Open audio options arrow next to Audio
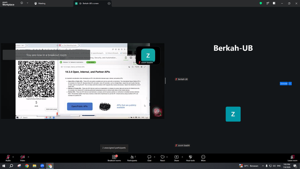The width and height of the screenshot is (300, 169). [x=13, y=157]
